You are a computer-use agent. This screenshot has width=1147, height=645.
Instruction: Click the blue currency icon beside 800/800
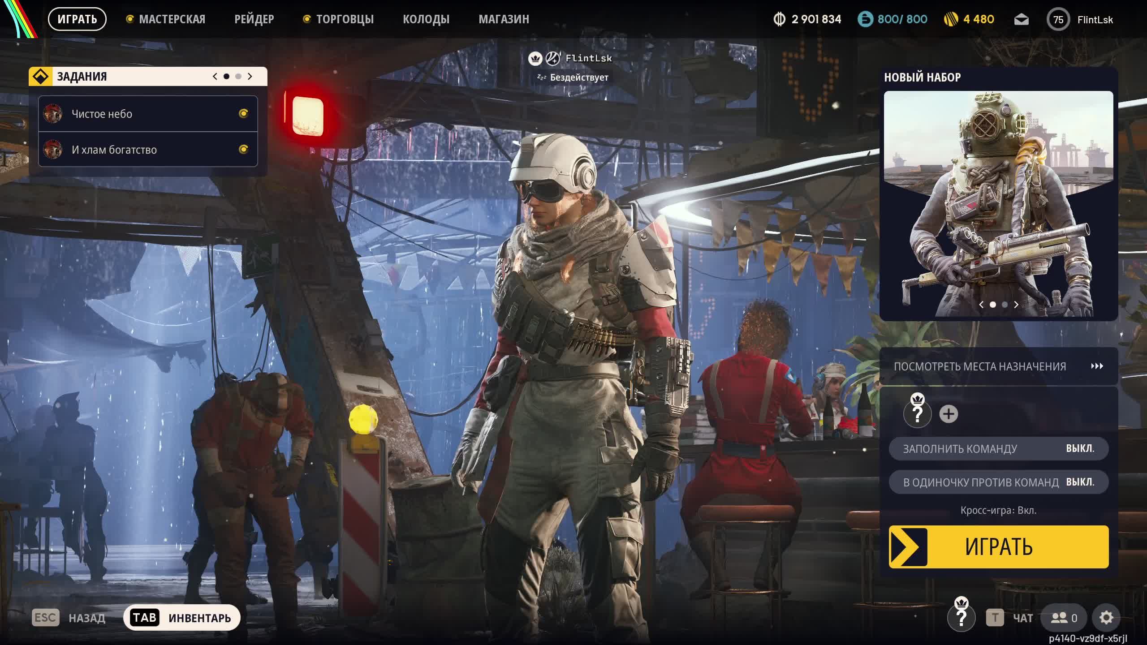(x=865, y=19)
